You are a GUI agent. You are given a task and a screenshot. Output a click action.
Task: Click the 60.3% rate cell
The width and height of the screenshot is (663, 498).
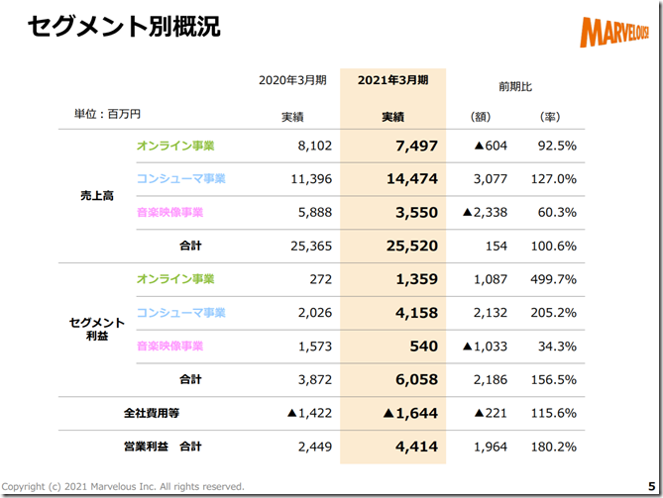click(x=557, y=213)
